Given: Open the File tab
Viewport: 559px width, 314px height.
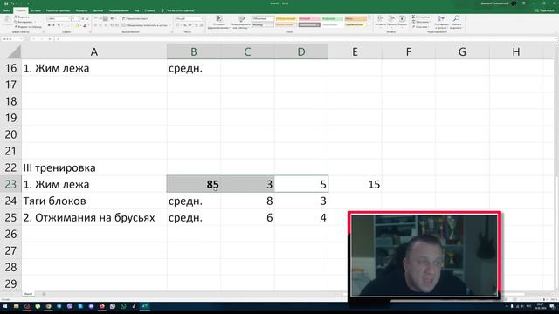Looking at the screenshot, I should 6,10.
